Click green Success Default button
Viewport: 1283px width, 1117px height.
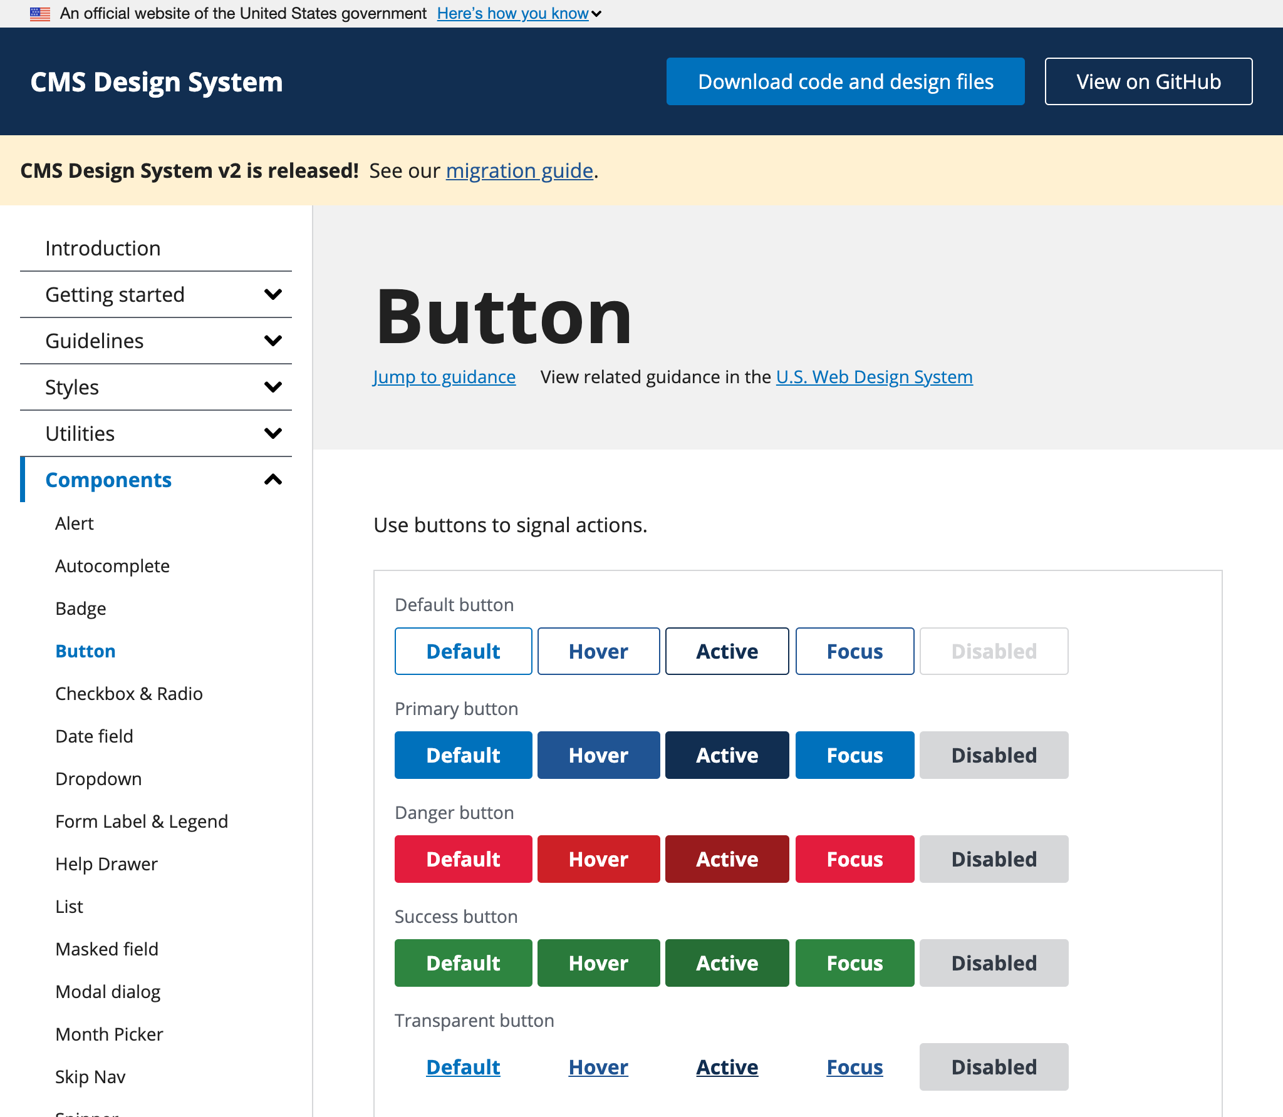(x=464, y=963)
